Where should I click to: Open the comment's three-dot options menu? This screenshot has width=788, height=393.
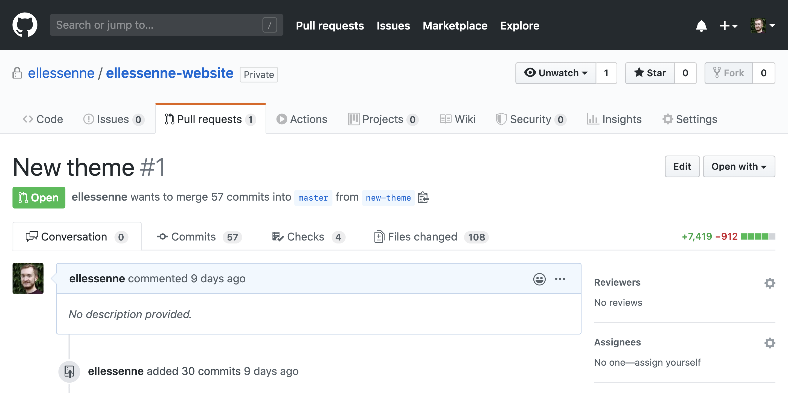560,279
